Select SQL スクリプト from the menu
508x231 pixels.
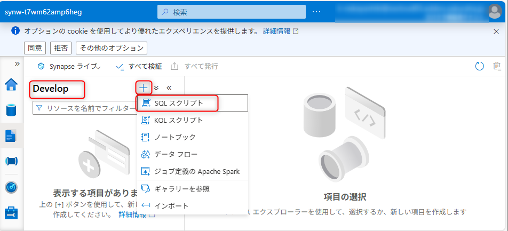[179, 103]
